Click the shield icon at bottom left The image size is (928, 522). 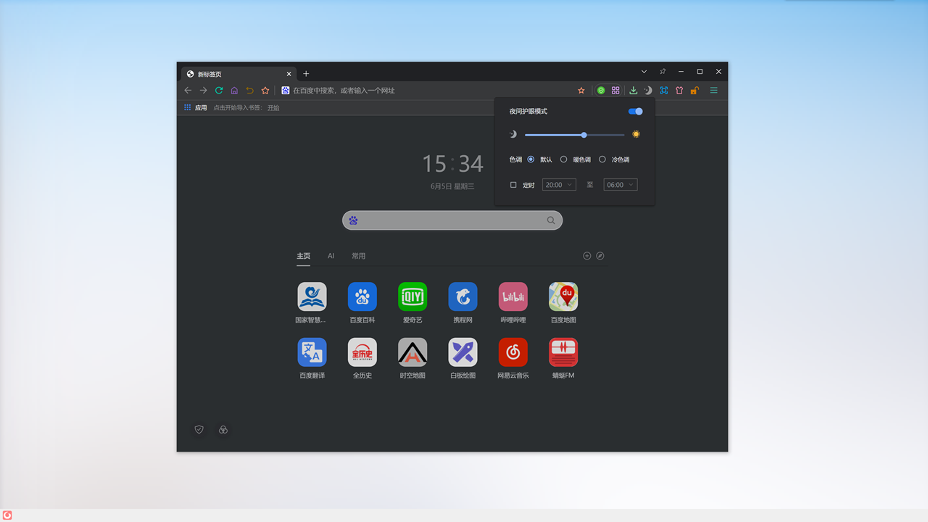(x=199, y=430)
